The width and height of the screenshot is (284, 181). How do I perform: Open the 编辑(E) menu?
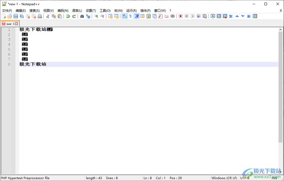tap(21, 11)
